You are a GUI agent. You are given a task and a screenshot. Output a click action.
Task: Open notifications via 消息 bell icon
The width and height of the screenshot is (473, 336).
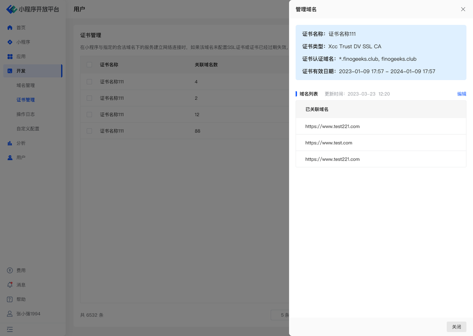click(10, 285)
